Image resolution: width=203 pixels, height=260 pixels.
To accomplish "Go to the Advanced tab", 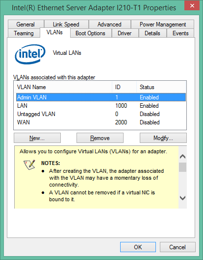I will tap(109, 24).
